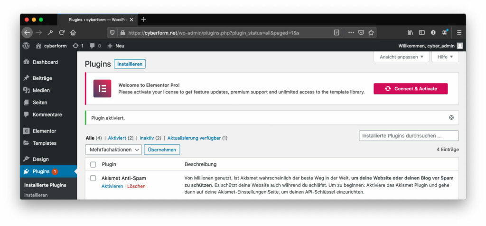Image resolution: width=486 pixels, height=226 pixels.
Task: Click the WordPress logo in admin bar
Action: click(27, 46)
